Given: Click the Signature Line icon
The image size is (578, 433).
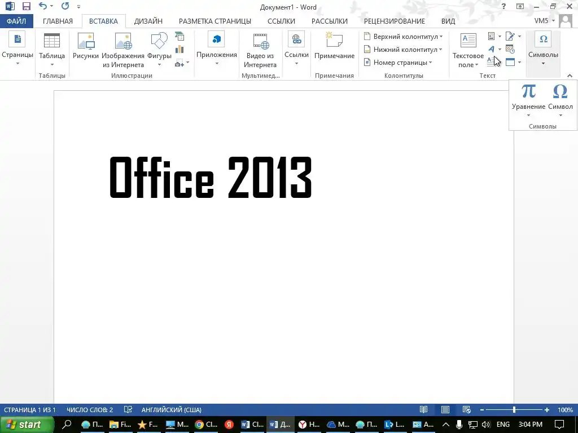Looking at the screenshot, I should pos(510,36).
